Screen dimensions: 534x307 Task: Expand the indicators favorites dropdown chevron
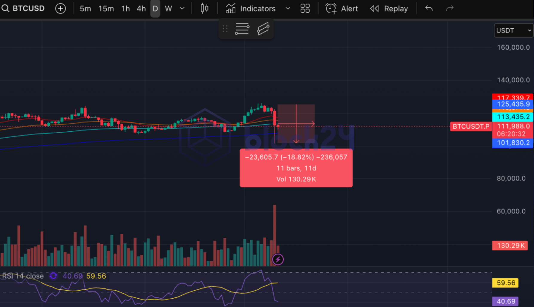pyautogui.click(x=288, y=9)
